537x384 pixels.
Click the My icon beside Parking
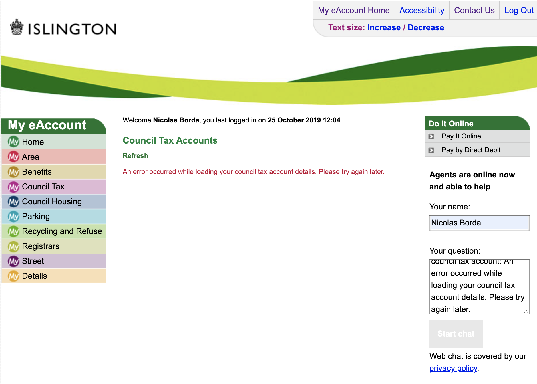pyautogui.click(x=13, y=216)
